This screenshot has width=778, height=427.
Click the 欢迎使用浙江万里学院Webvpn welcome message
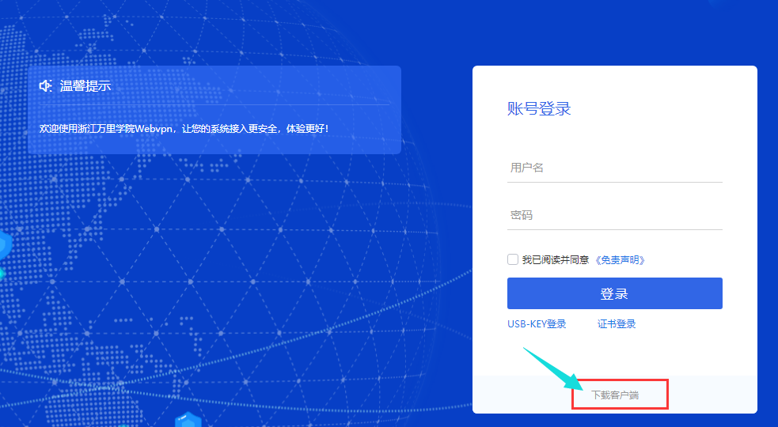184,129
